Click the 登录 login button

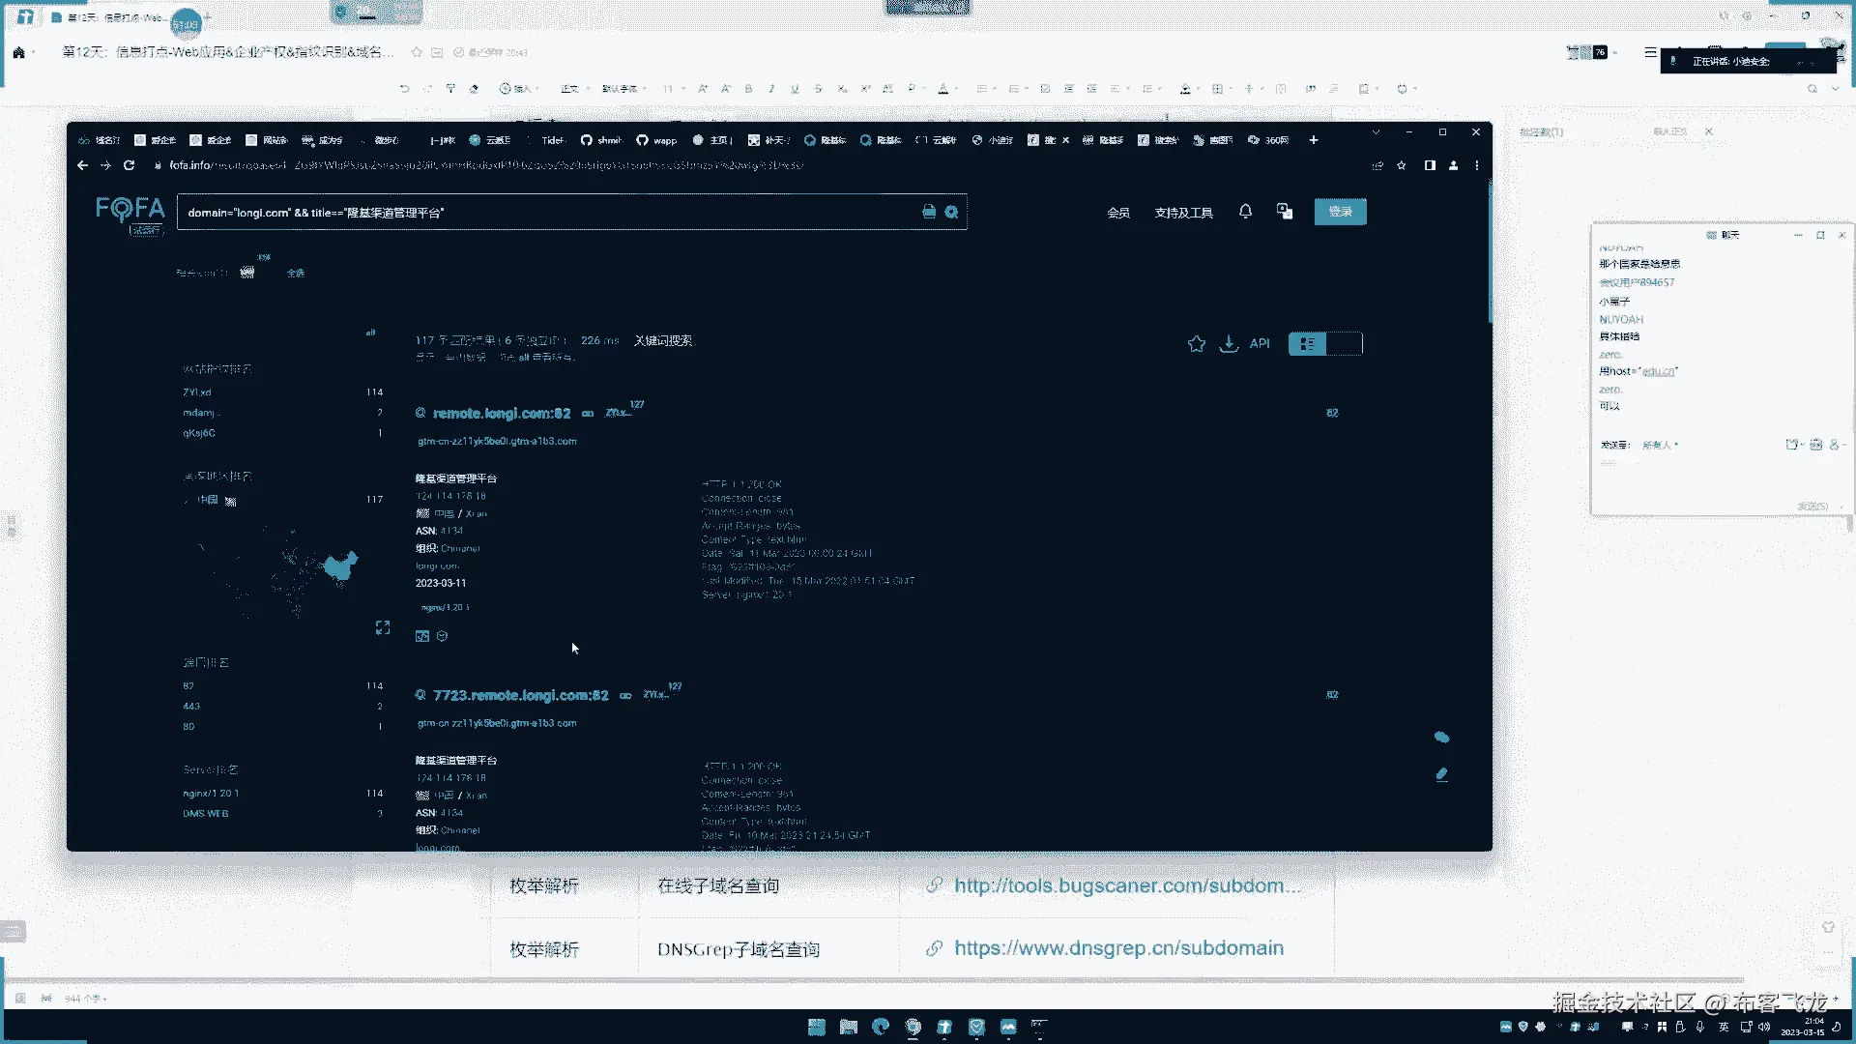1340,212
